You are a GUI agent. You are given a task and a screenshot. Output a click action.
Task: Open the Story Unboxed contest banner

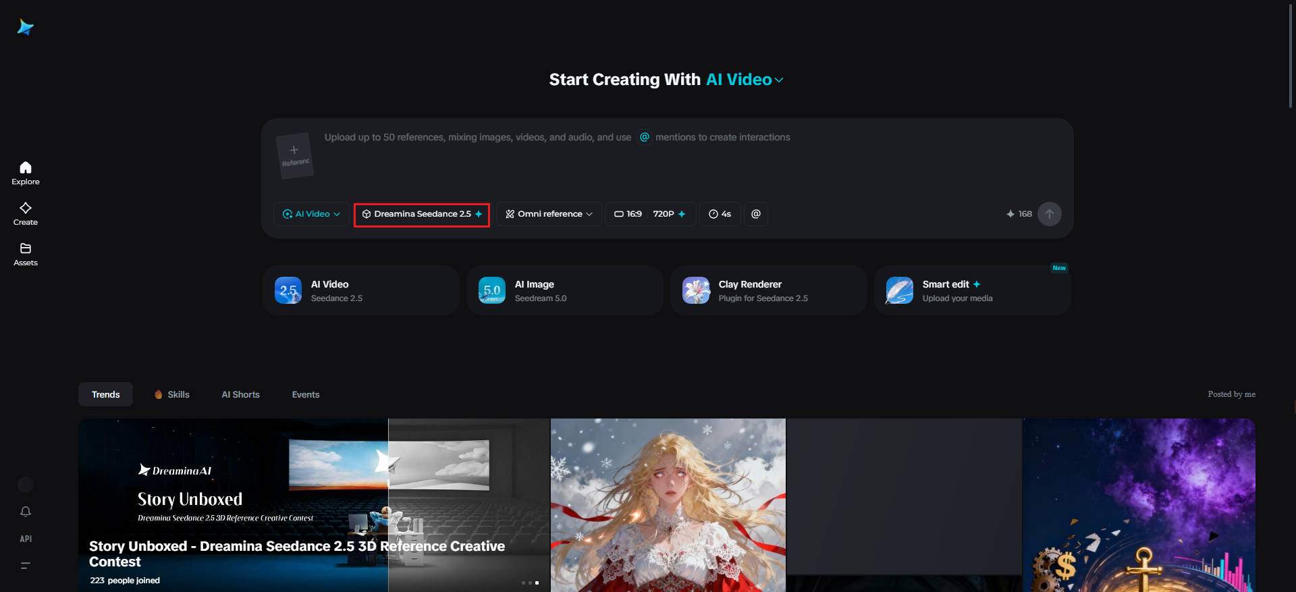point(314,505)
